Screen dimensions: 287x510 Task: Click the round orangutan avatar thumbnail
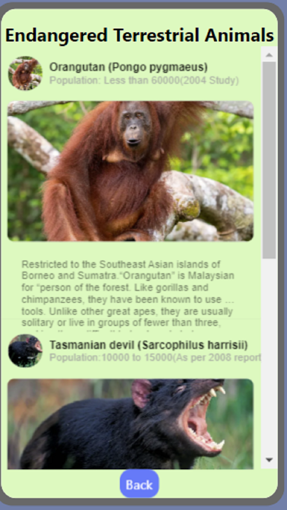point(26,73)
